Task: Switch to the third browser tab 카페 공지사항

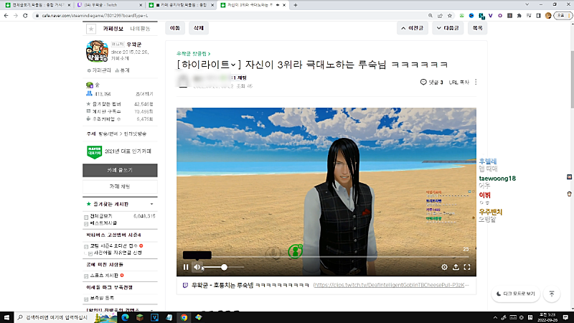Action: coord(182,5)
